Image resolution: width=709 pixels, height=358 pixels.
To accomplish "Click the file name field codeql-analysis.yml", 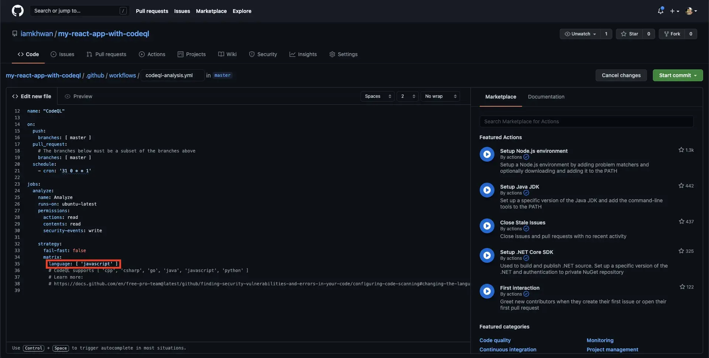I will pos(172,75).
